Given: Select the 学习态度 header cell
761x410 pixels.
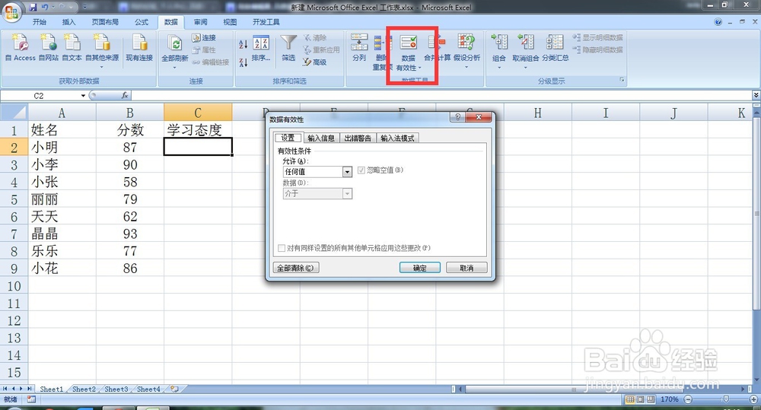Looking at the screenshot, I should click(198, 129).
